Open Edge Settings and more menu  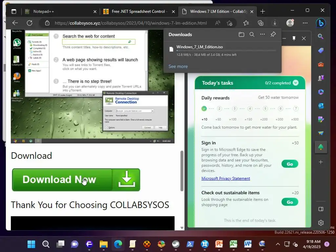(305, 23)
